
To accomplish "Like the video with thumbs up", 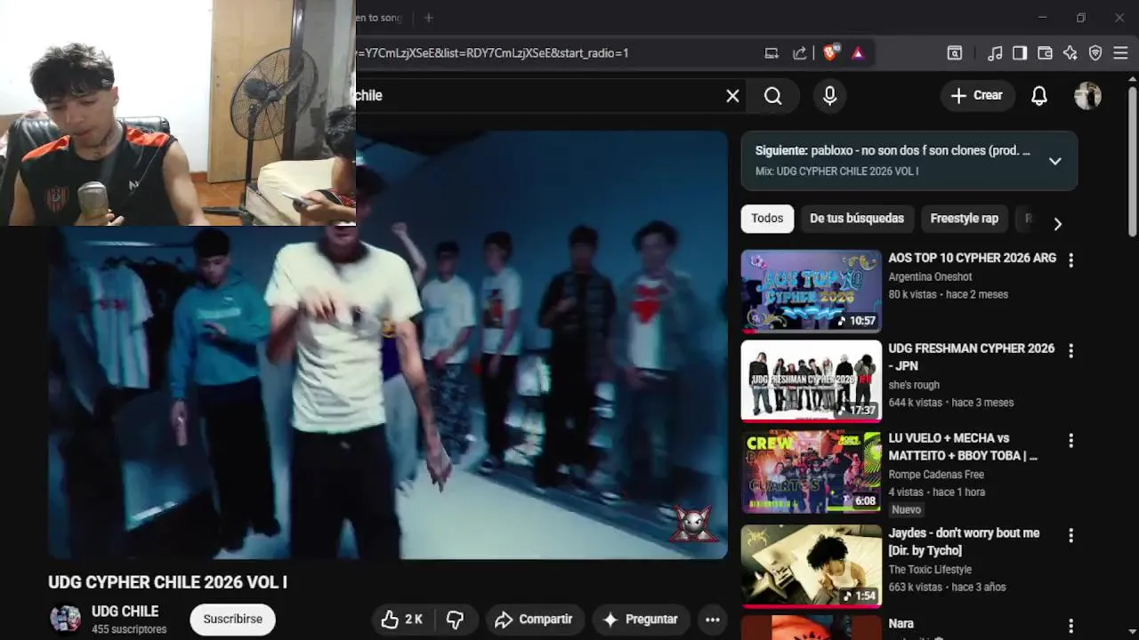I will pos(402,620).
